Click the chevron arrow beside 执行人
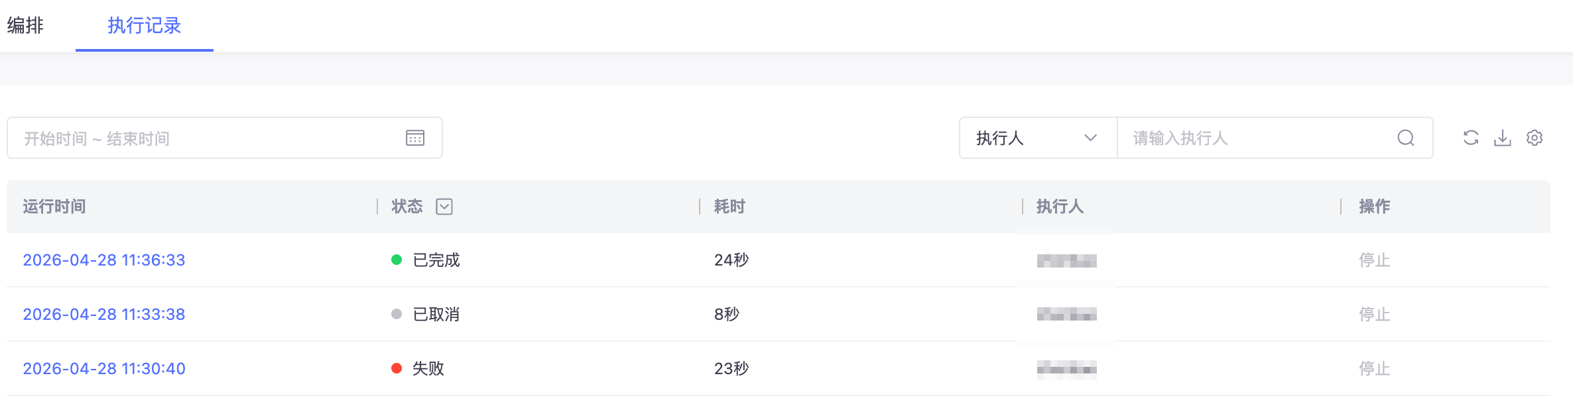This screenshot has width=1573, height=400. pos(1091,138)
